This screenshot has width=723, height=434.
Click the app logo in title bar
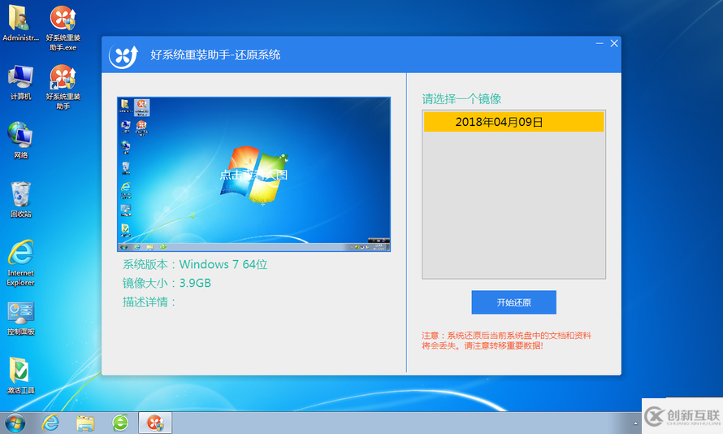pyautogui.click(x=123, y=56)
